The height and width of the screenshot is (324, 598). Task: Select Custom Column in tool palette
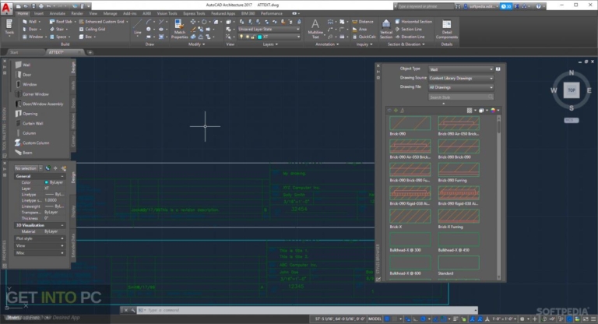[x=32, y=143]
